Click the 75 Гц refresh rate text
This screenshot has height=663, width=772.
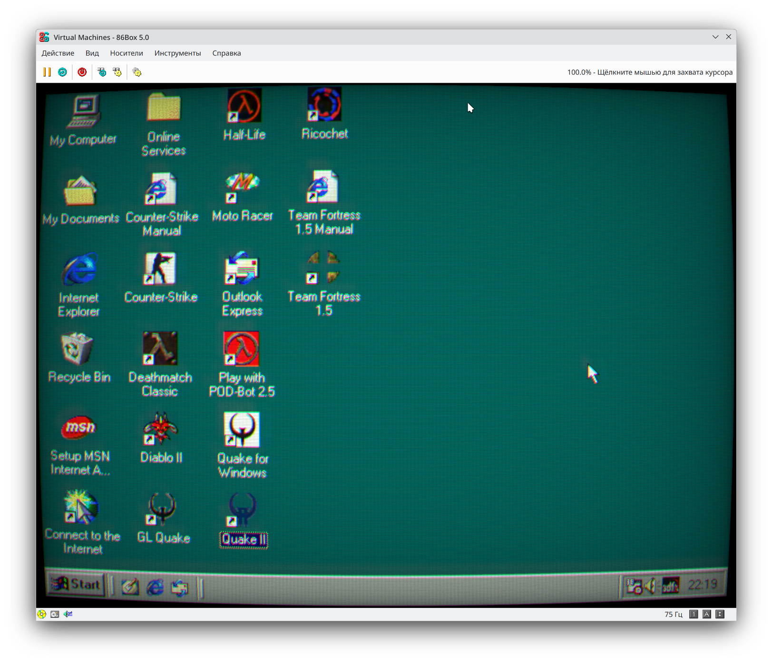click(x=674, y=615)
